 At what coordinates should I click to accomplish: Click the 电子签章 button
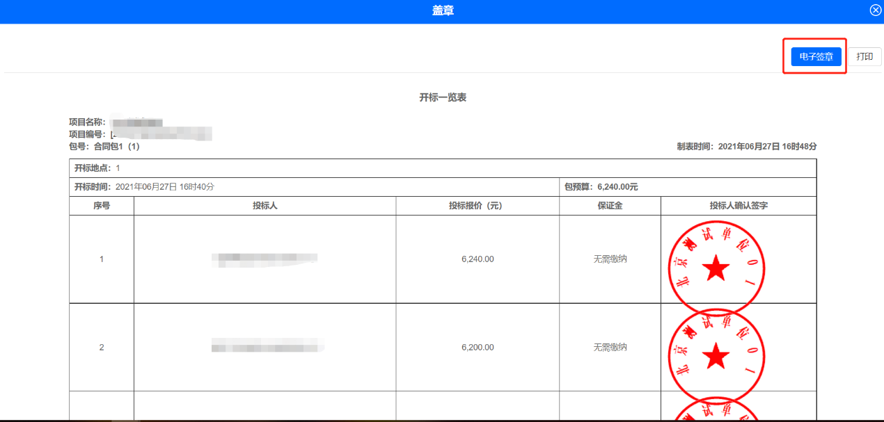[x=816, y=56]
